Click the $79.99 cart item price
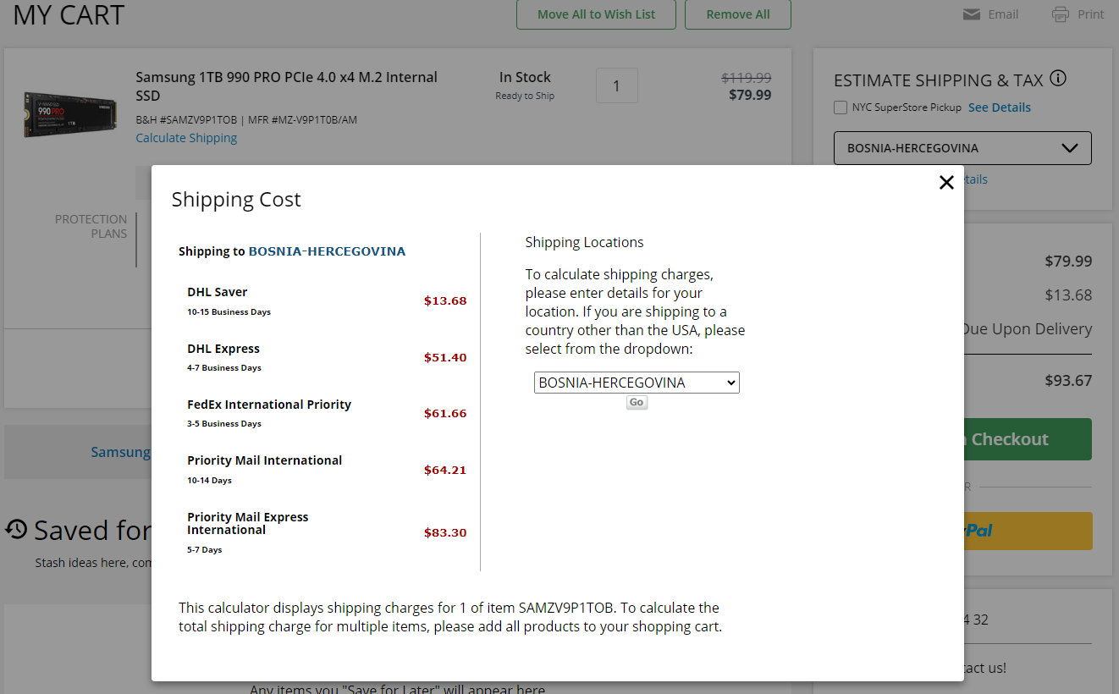Viewport: 1119px width, 694px height. [750, 95]
